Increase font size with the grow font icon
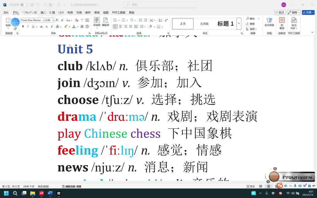This screenshot has width=317, height=198. coord(57,20)
